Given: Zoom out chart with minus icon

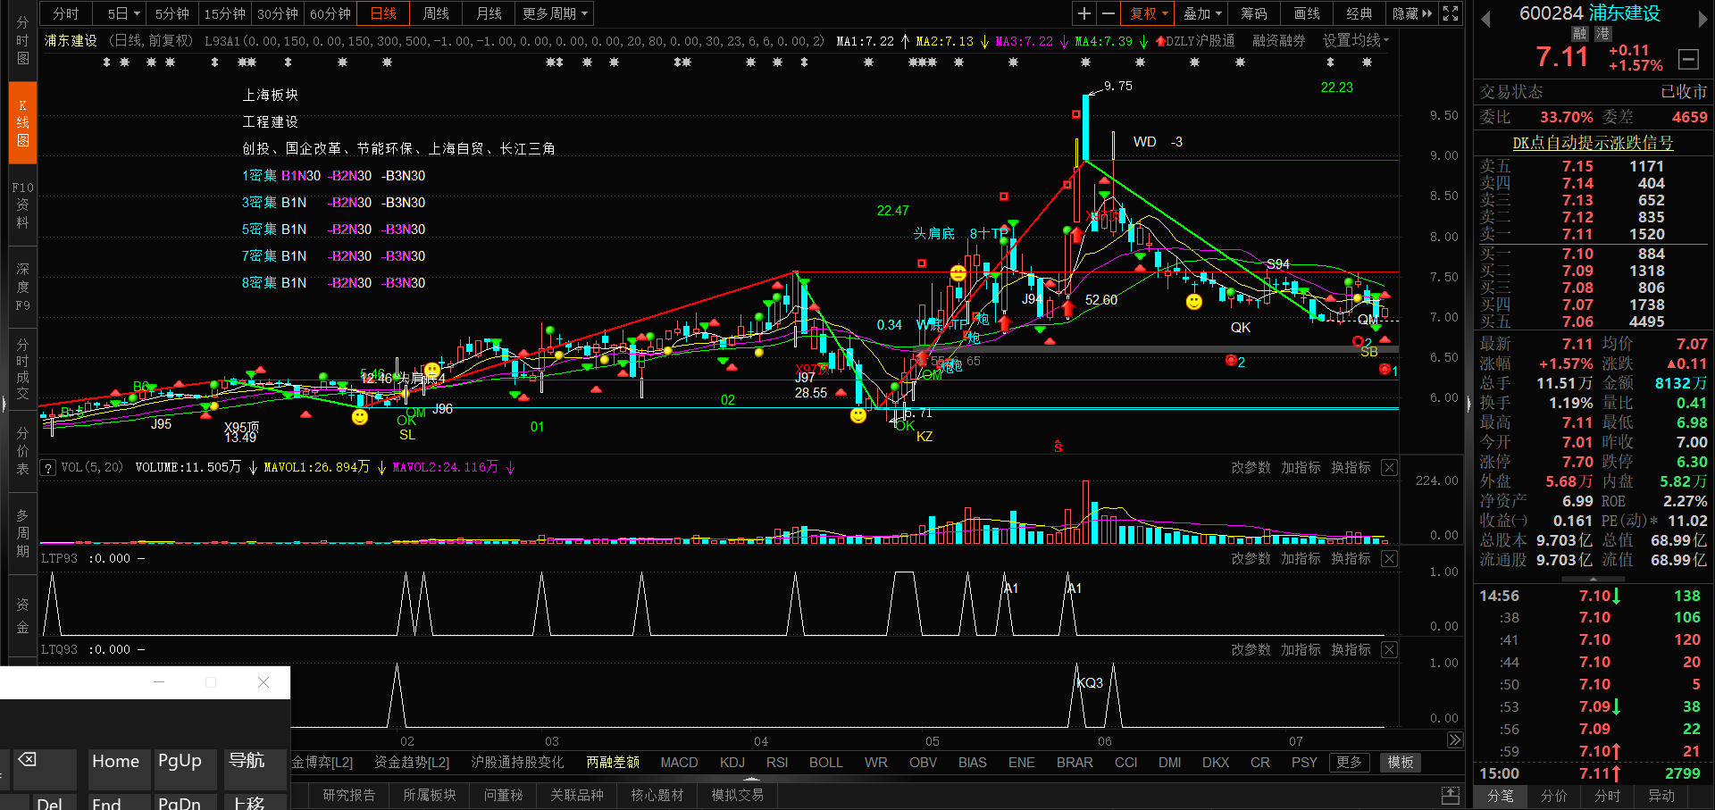Looking at the screenshot, I should [1108, 13].
